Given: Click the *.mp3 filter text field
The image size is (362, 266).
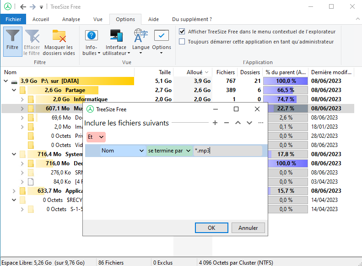Looking at the screenshot, I should [227, 151].
